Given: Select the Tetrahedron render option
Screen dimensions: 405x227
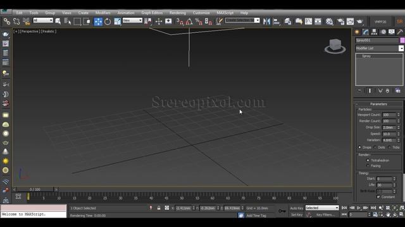Looking at the screenshot, I should tap(368, 160).
